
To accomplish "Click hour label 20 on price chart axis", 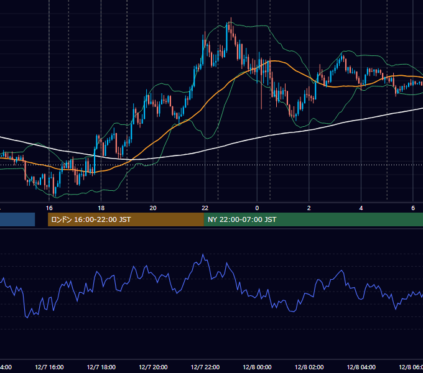I will pyautogui.click(x=153, y=208).
